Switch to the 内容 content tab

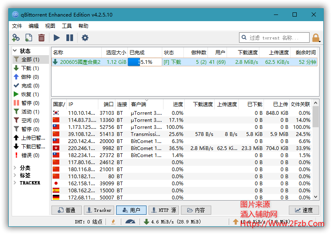(x=196, y=210)
